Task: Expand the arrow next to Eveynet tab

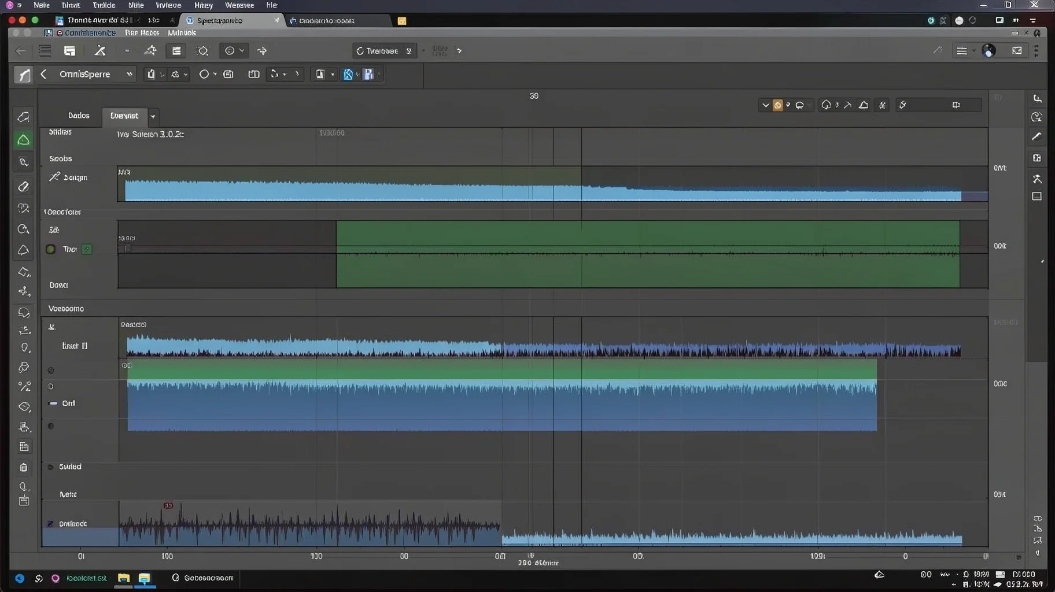Action: pyautogui.click(x=153, y=116)
